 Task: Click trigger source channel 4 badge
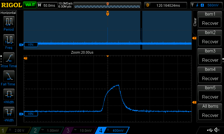(202, 5)
